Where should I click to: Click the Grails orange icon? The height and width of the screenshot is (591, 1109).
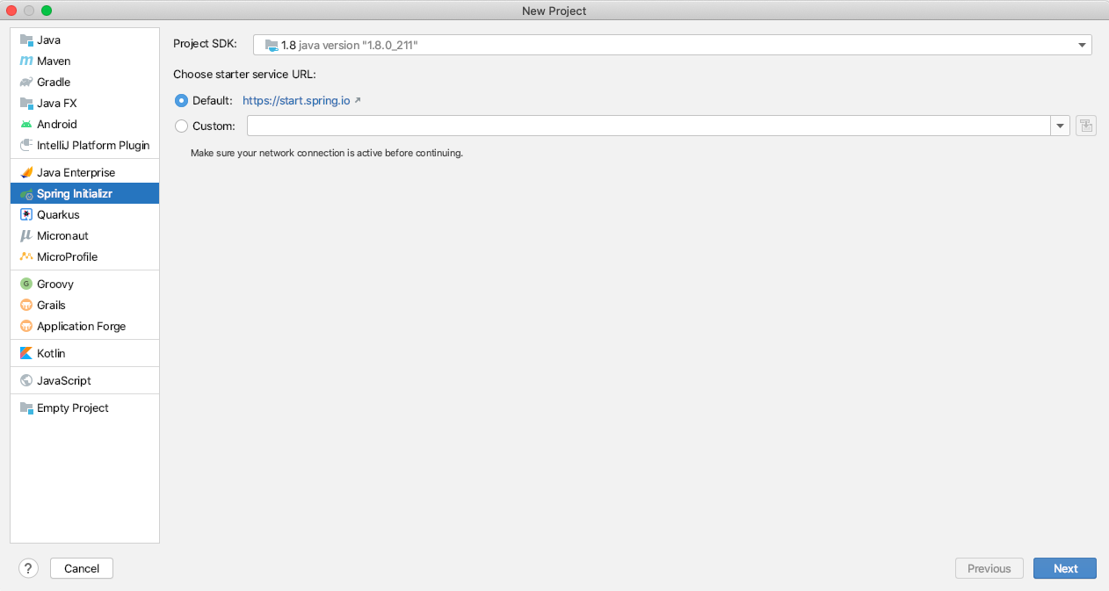(26, 305)
